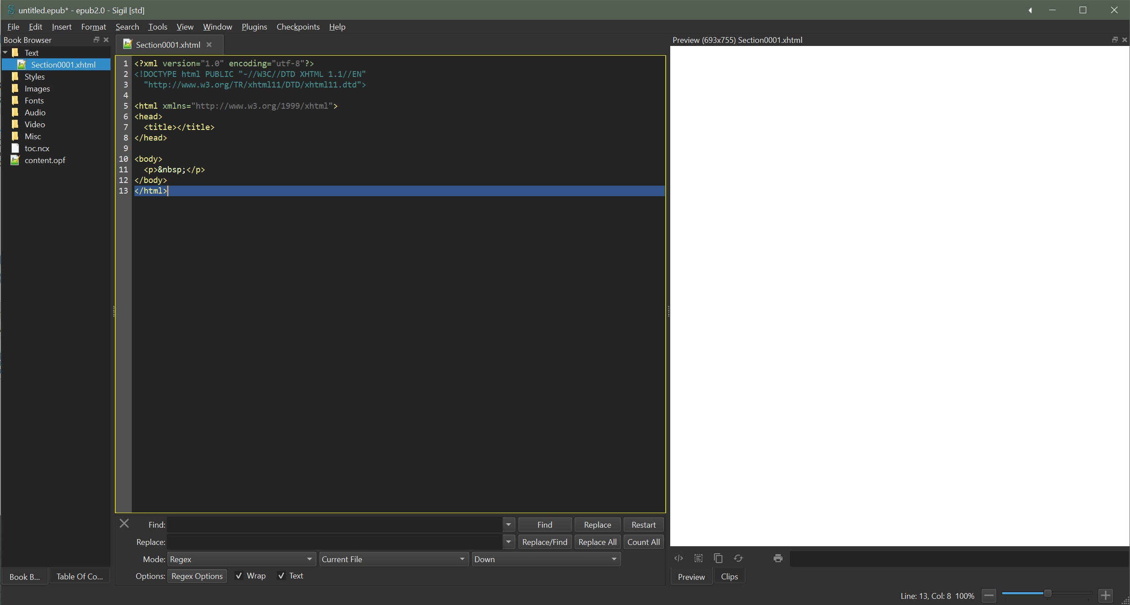
Task: Open the Regex search mode dropdown
Action: (x=241, y=559)
